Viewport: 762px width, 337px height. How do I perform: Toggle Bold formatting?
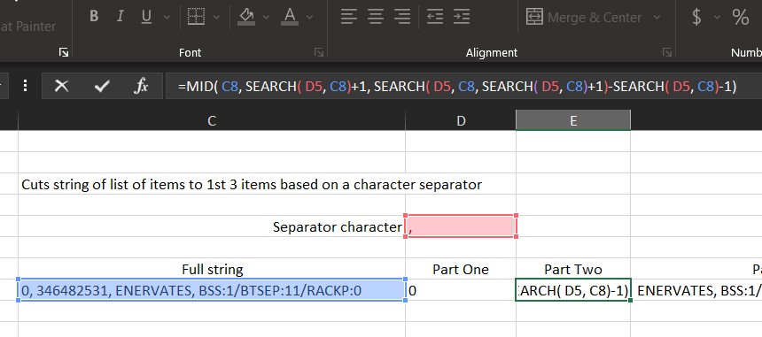(94, 17)
